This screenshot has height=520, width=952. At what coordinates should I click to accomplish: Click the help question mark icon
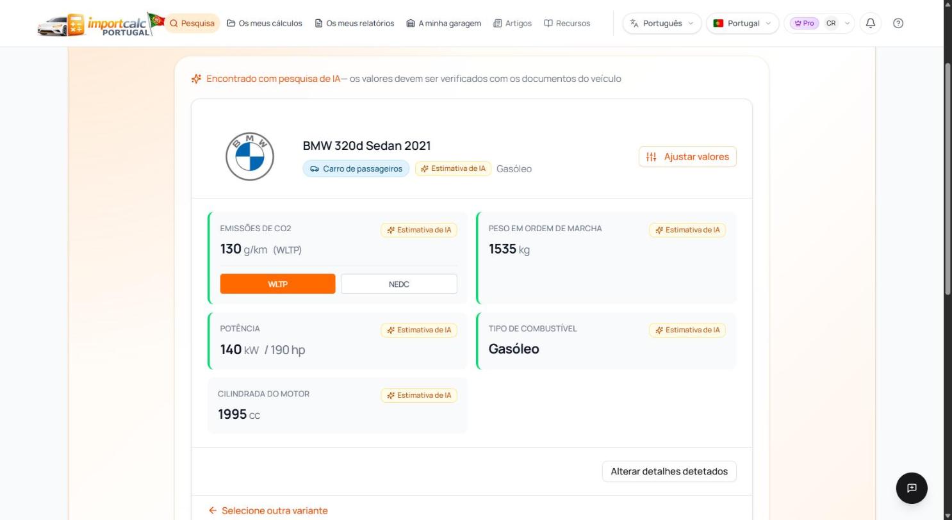coord(898,23)
